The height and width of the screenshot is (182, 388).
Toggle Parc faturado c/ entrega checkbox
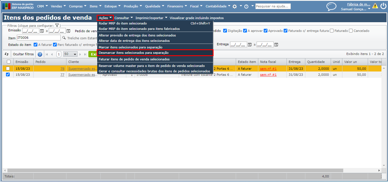pos(55,44)
